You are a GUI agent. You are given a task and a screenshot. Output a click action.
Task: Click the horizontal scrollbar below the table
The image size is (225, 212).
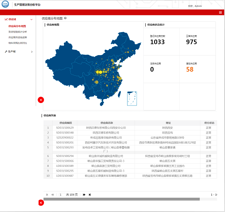click(x=122, y=199)
